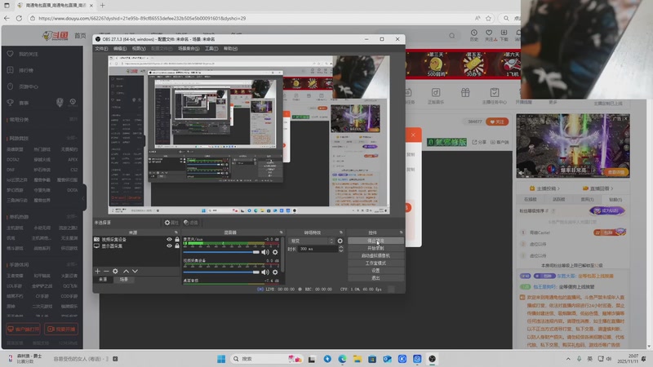
Task: Open the 场景集合(S) menu in OBS
Action: click(x=189, y=49)
